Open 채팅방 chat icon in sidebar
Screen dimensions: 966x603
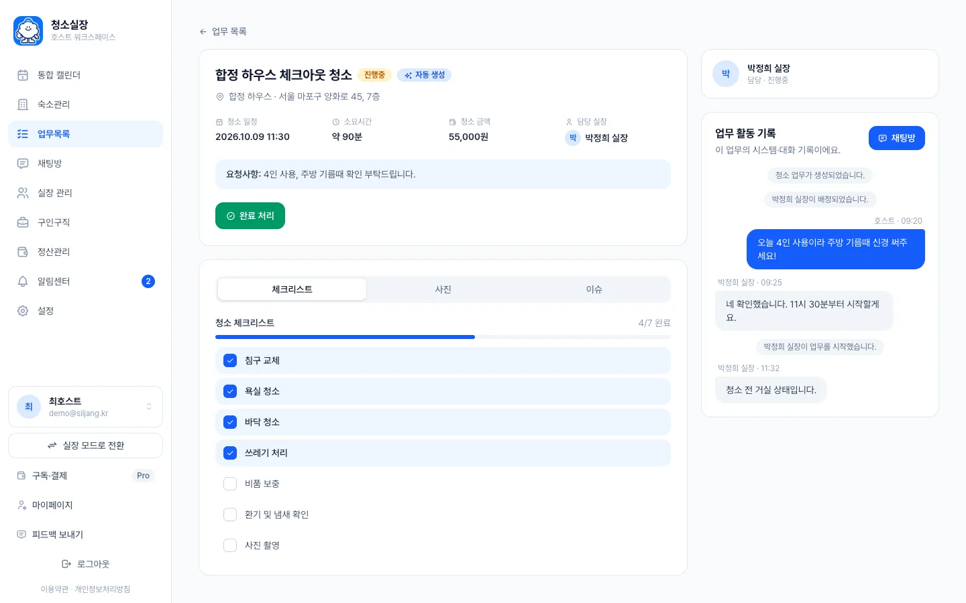click(23, 163)
